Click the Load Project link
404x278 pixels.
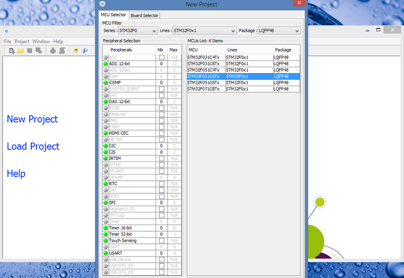(x=33, y=146)
